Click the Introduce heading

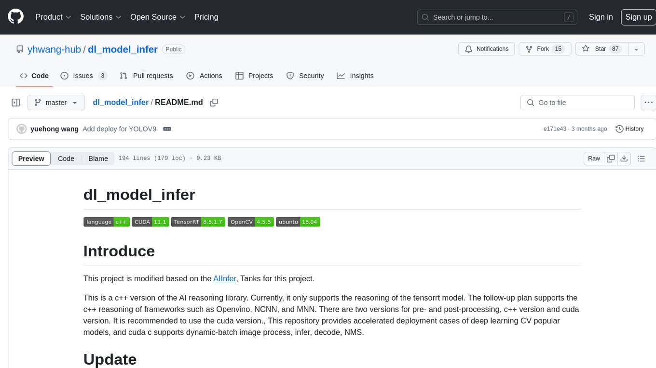119,251
